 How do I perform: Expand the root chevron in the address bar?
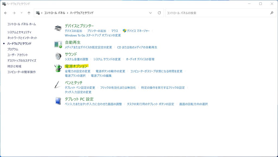tap(42, 13)
